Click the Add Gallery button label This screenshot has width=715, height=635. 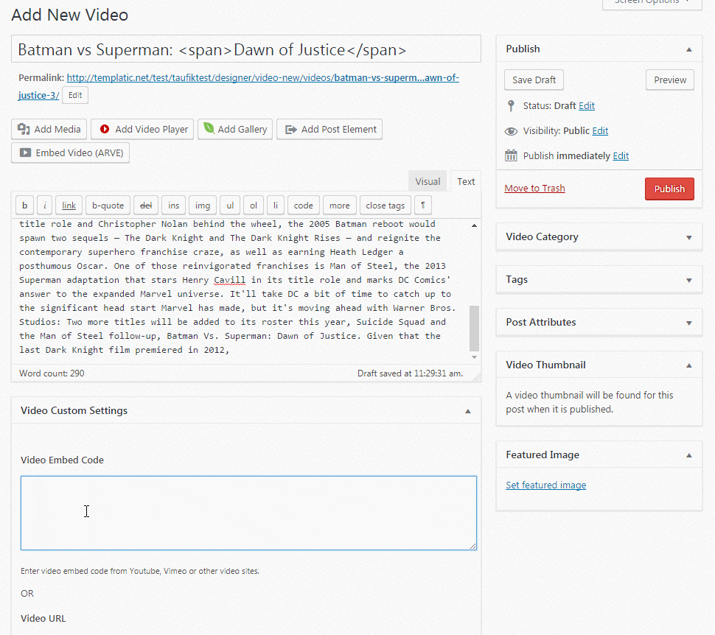(x=242, y=130)
